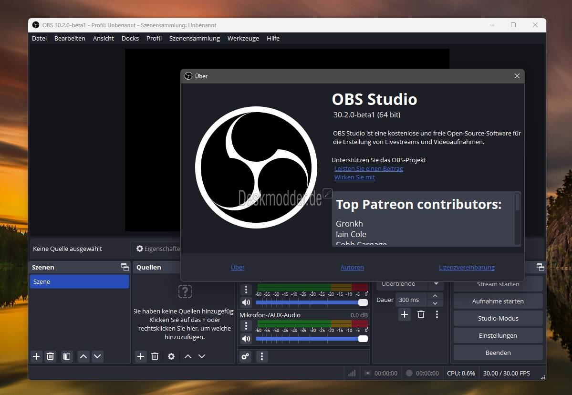The height and width of the screenshot is (395, 572).
Task: Show Autoren in the about dialog
Action: click(x=352, y=267)
